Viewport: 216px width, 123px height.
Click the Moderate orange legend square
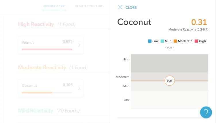175,41
